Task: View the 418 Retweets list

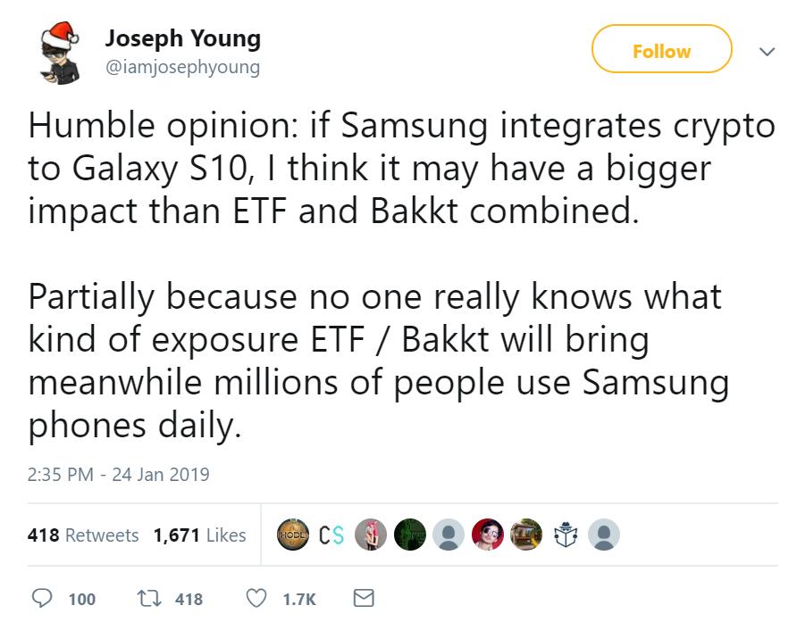Action: tap(83, 535)
